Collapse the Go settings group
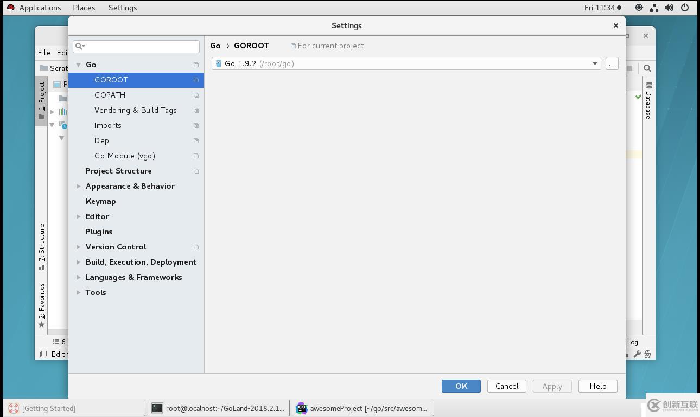 pyautogui.click(x=79, y=65)
